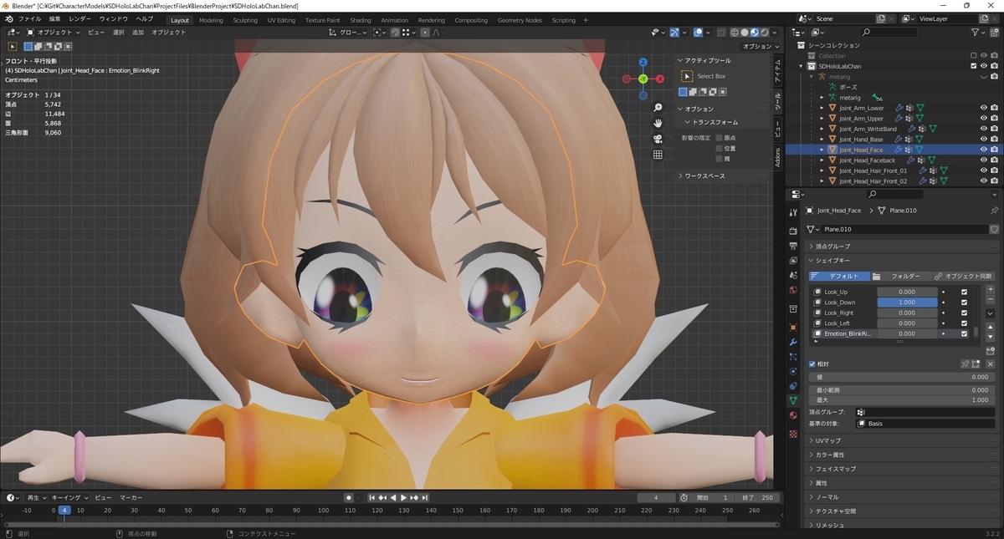Toggle the 相対 relative checkbox
This screenshot has height=539, width=1004.
812,364
